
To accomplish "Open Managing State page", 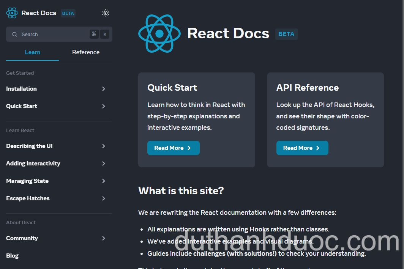I will click(x=27, y=181).
